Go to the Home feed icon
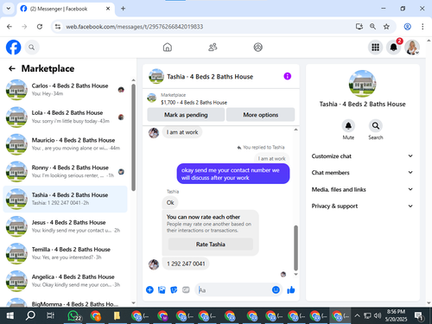This screenshot has height=324, width=432. (168, 47)
